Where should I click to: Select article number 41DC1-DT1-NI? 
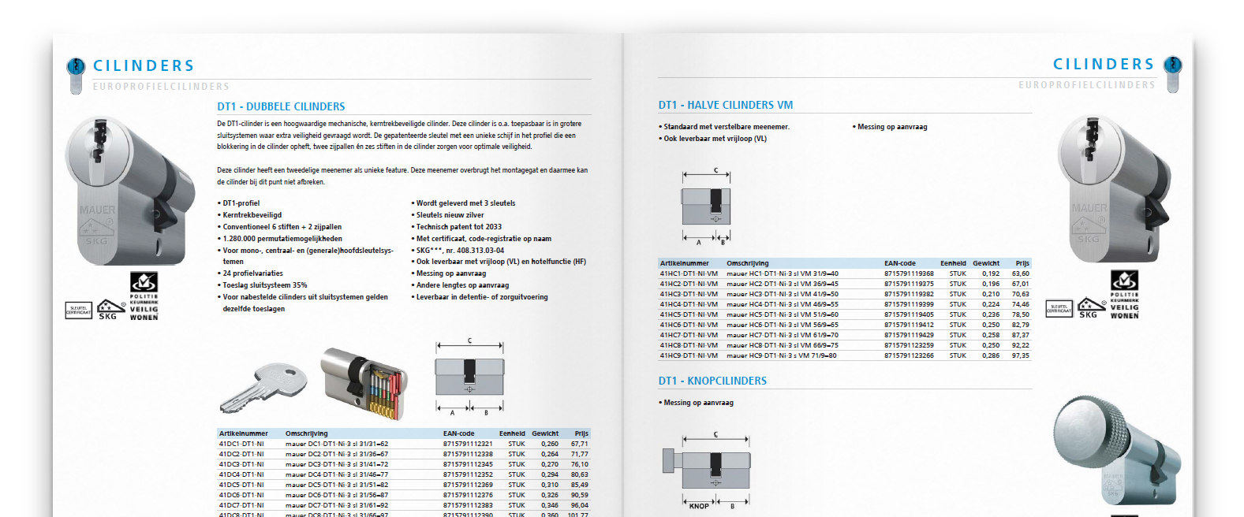tap(241, 444)
